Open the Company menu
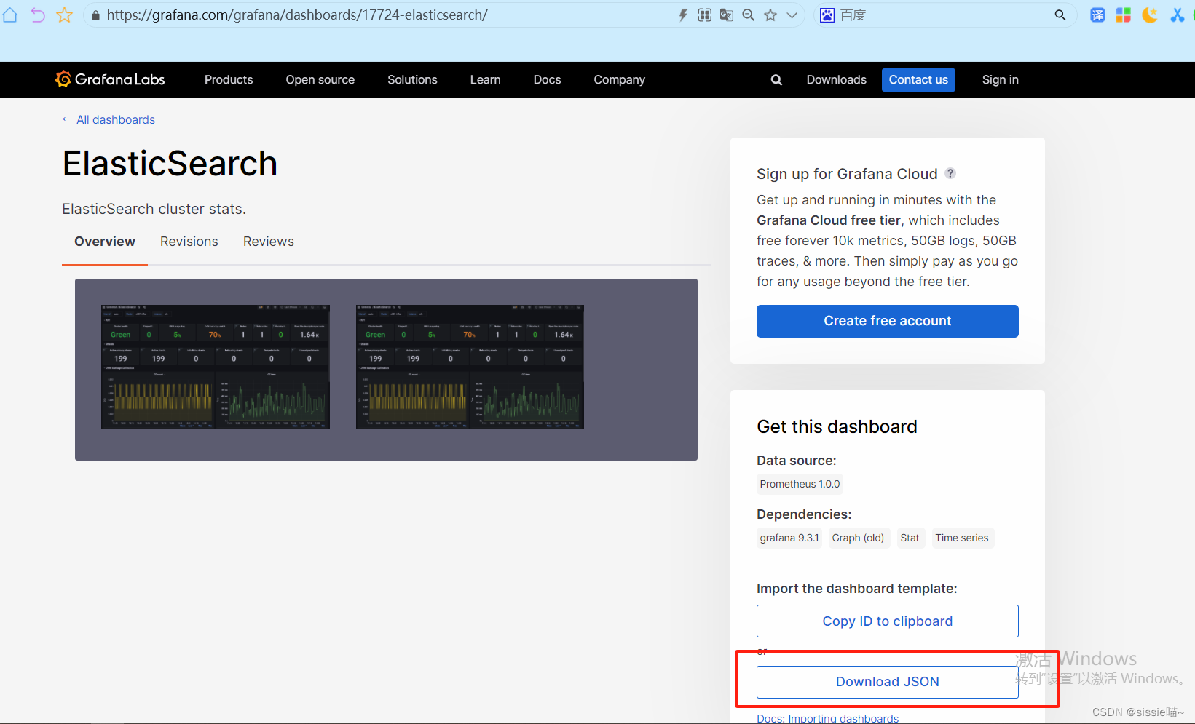Viewport: 1195px width, 724px height. (x=619, y=80)
